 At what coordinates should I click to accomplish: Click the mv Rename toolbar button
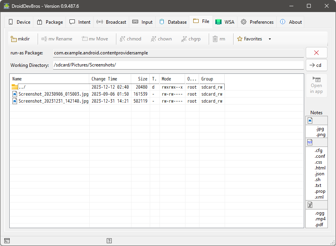pos(57,39)
